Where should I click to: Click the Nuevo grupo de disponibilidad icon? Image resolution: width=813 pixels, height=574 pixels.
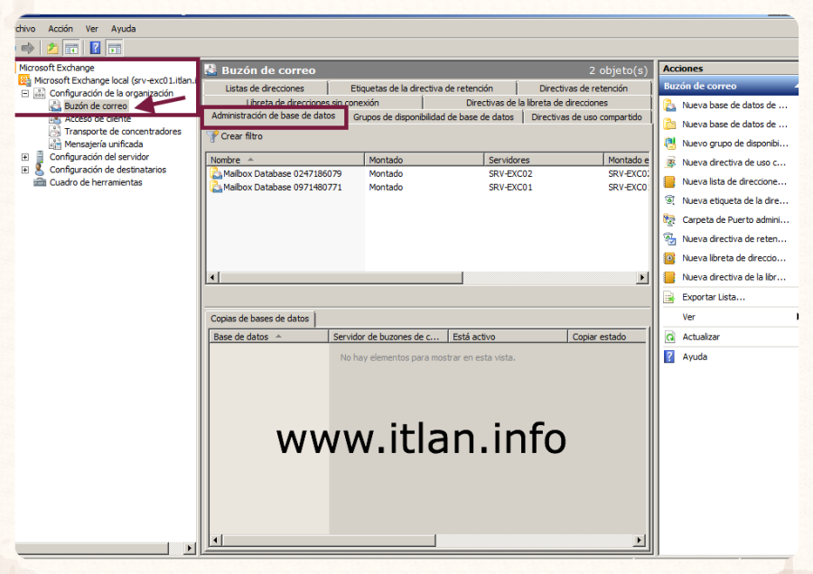click(669, 143)
